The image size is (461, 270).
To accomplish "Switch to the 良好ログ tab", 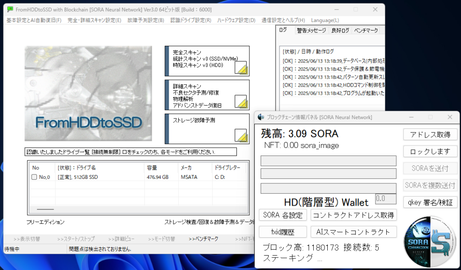I will click(340, 30).
